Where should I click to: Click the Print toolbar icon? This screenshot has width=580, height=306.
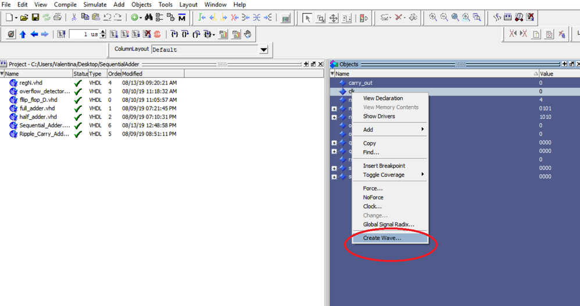(58, 17)
